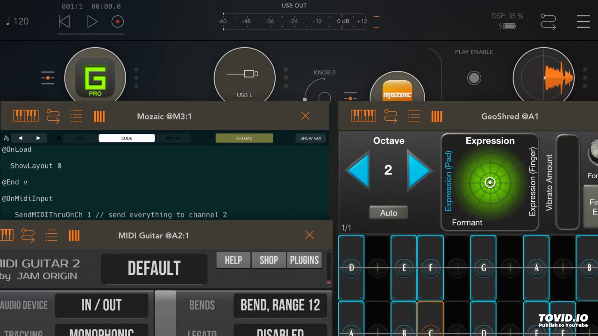The image size is (598, 336).
Task: Open presets list in MIDI Guitar window header
Action: [51, 235]
